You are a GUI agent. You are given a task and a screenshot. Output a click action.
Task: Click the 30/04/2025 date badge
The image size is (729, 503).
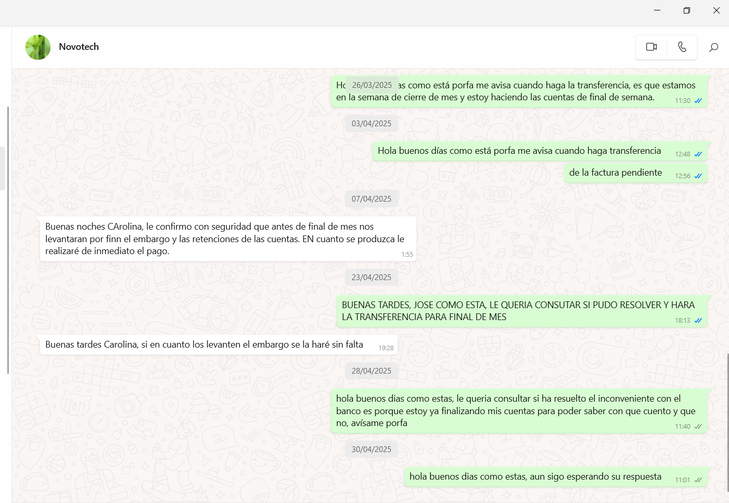click(371, 449)
